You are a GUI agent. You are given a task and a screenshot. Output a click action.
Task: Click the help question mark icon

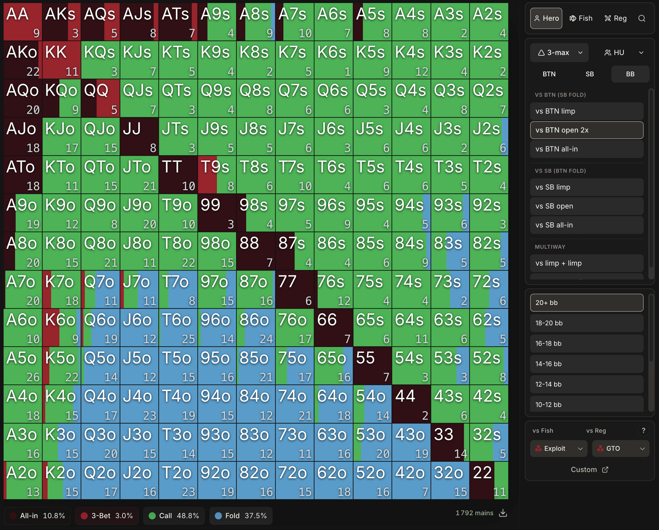click(x=643, y=431)
